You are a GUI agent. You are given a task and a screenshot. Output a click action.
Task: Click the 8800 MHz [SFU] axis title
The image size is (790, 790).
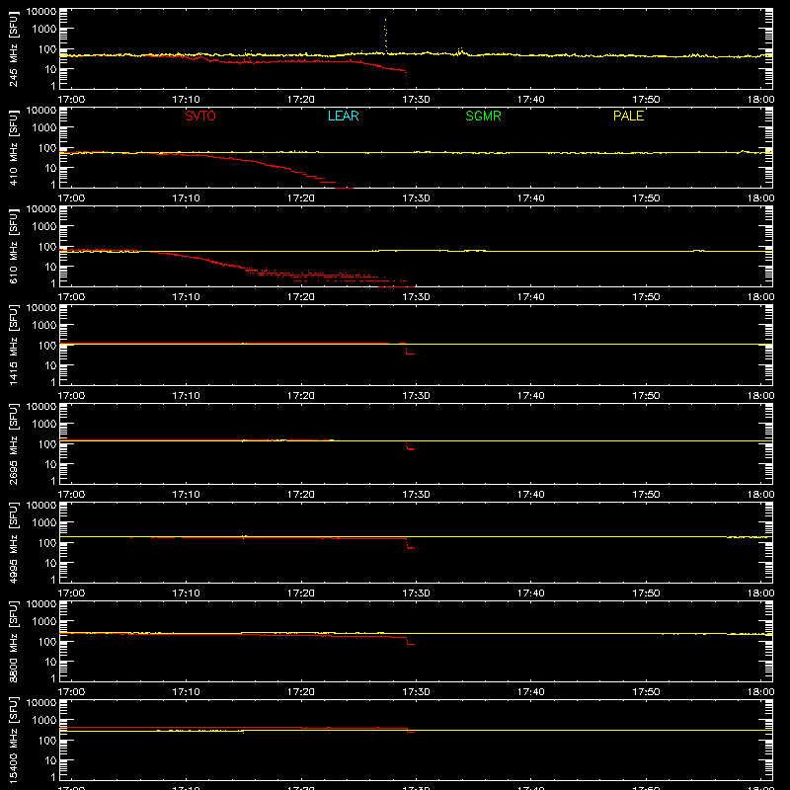[x=13, y=641]
